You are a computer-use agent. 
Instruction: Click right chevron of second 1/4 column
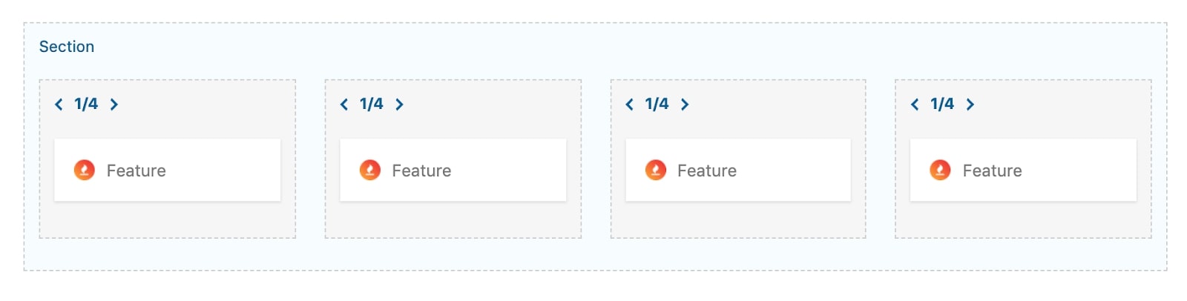point(399,105)
